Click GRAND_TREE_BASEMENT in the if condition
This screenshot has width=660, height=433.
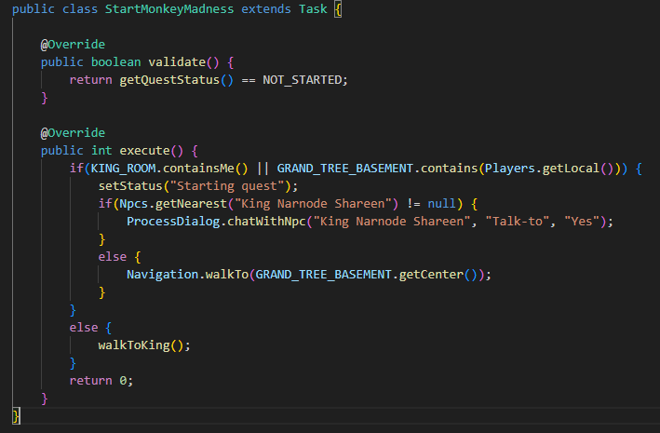344,169
